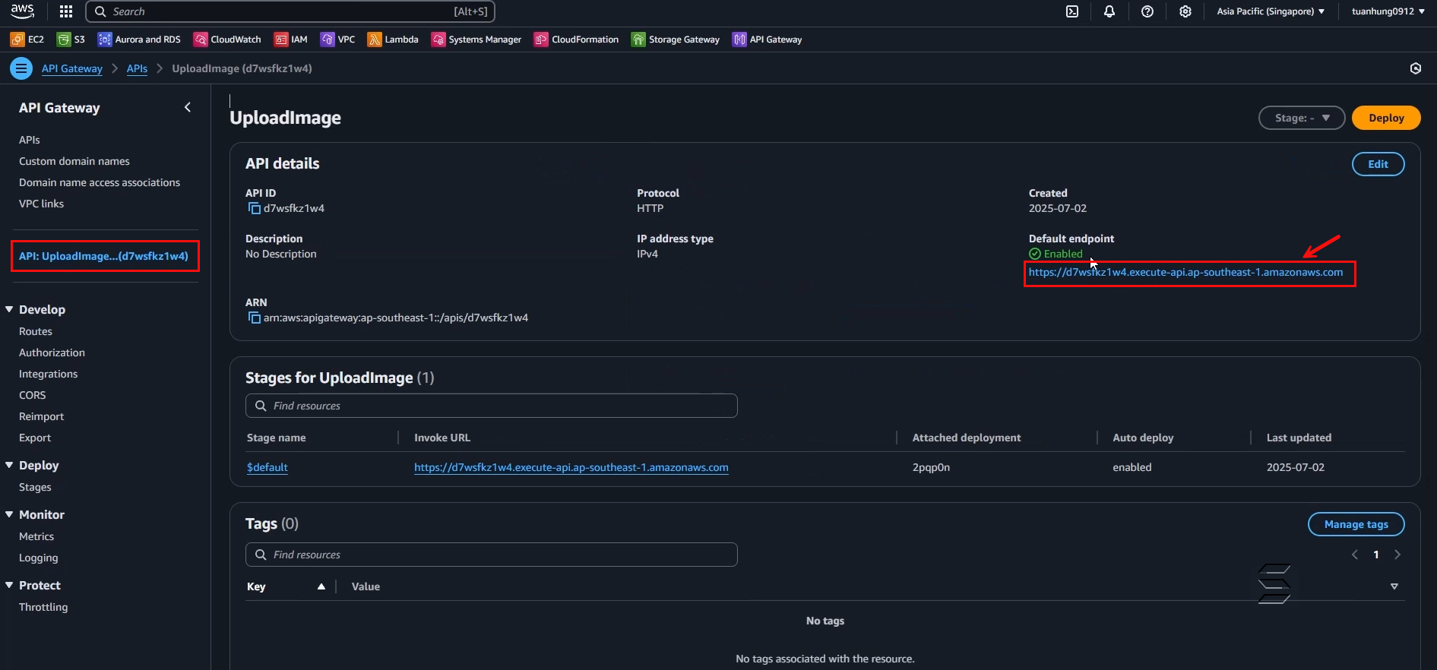
Task: Collapse the Monitor section
Action: 9,514
